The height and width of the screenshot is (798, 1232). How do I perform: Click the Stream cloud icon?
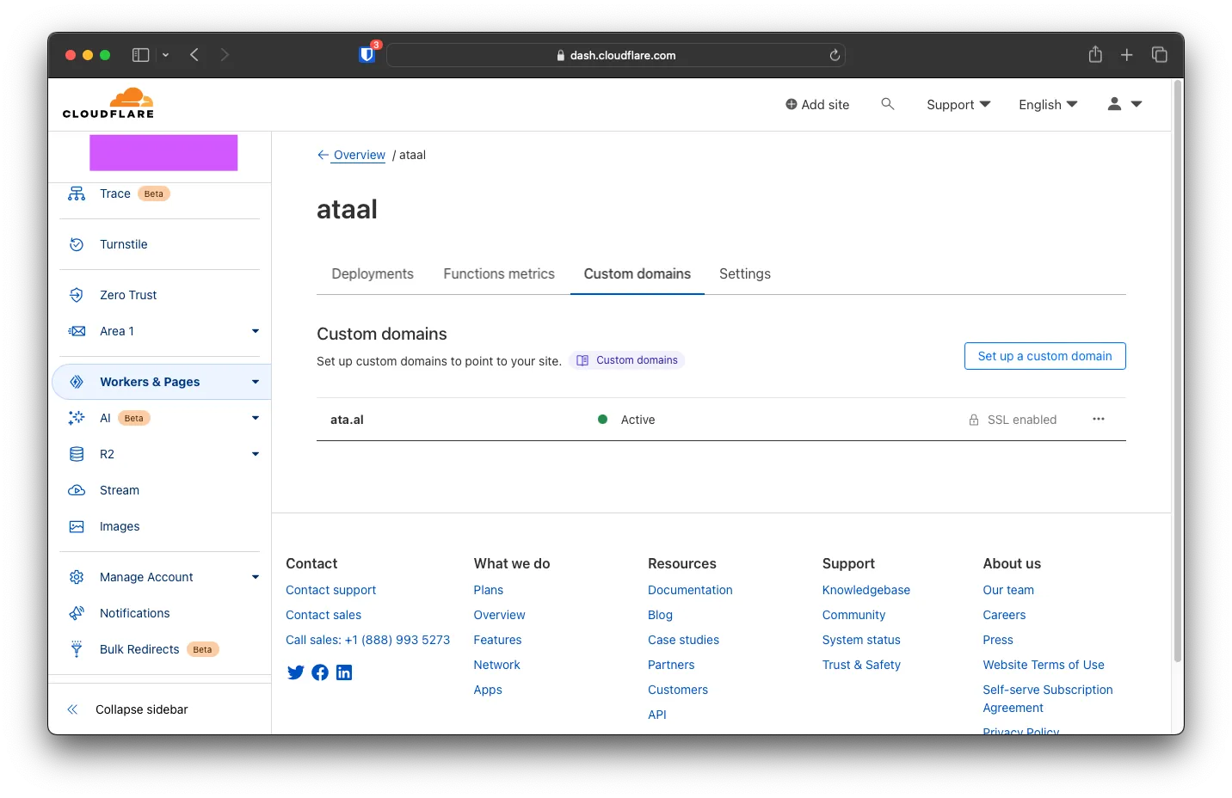coord(77,490)
